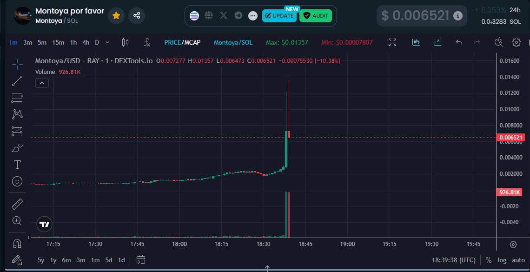Expand the bottom panel arrow
The width and height of the screenshot is (530, 272).
point(267,268)
